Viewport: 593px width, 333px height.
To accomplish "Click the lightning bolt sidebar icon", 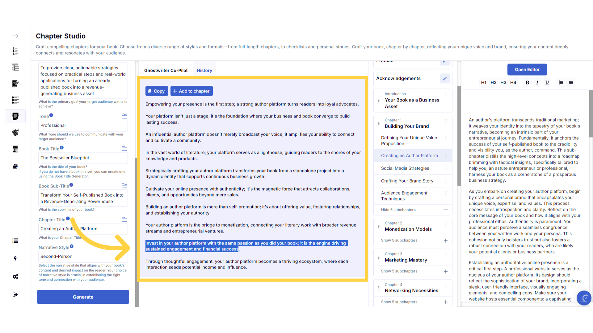I will pos(15,259).
